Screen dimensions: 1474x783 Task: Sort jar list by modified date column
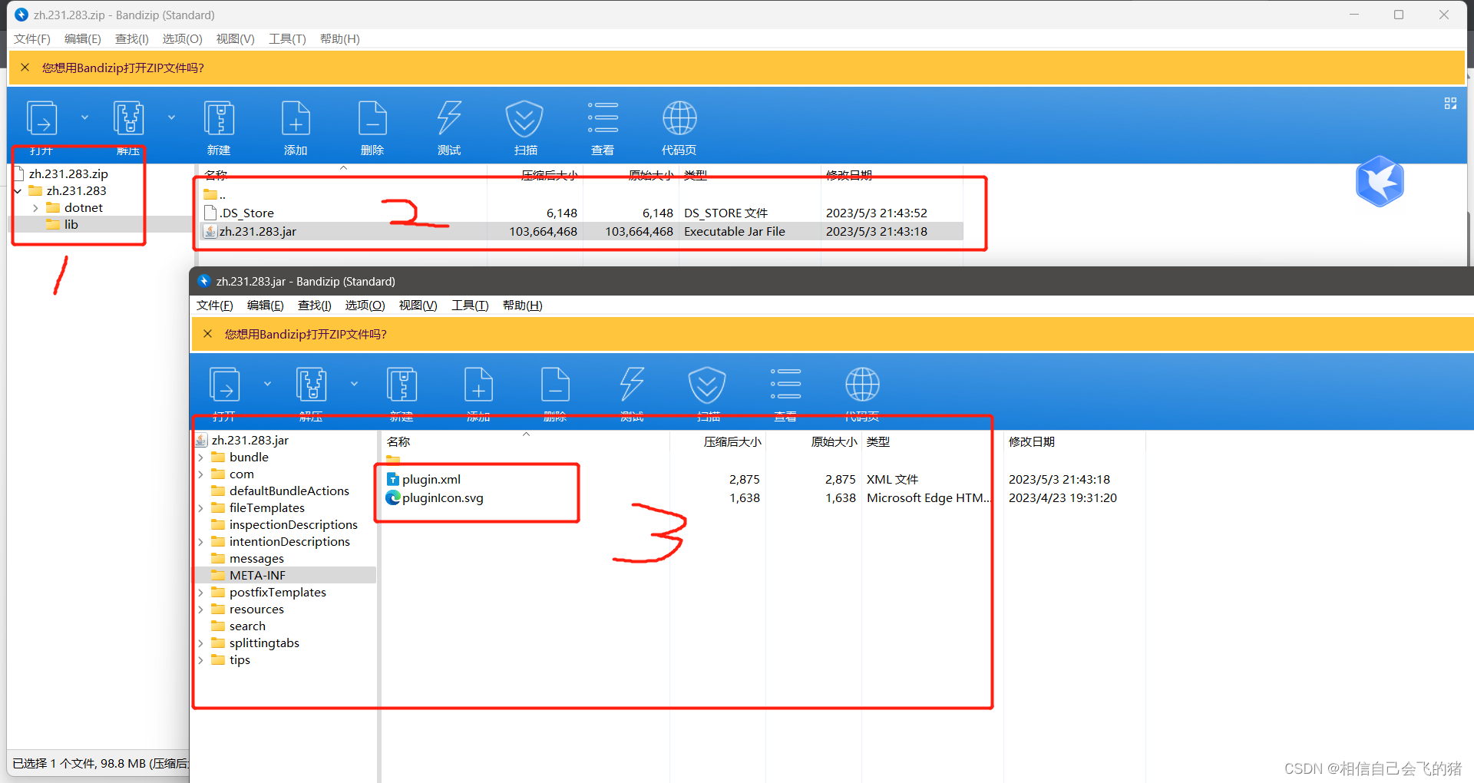[x=1031, y=442]
